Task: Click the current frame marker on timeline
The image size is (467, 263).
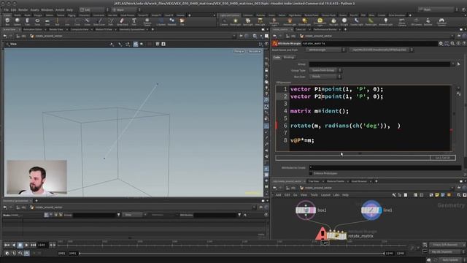Action: point(324,243)
